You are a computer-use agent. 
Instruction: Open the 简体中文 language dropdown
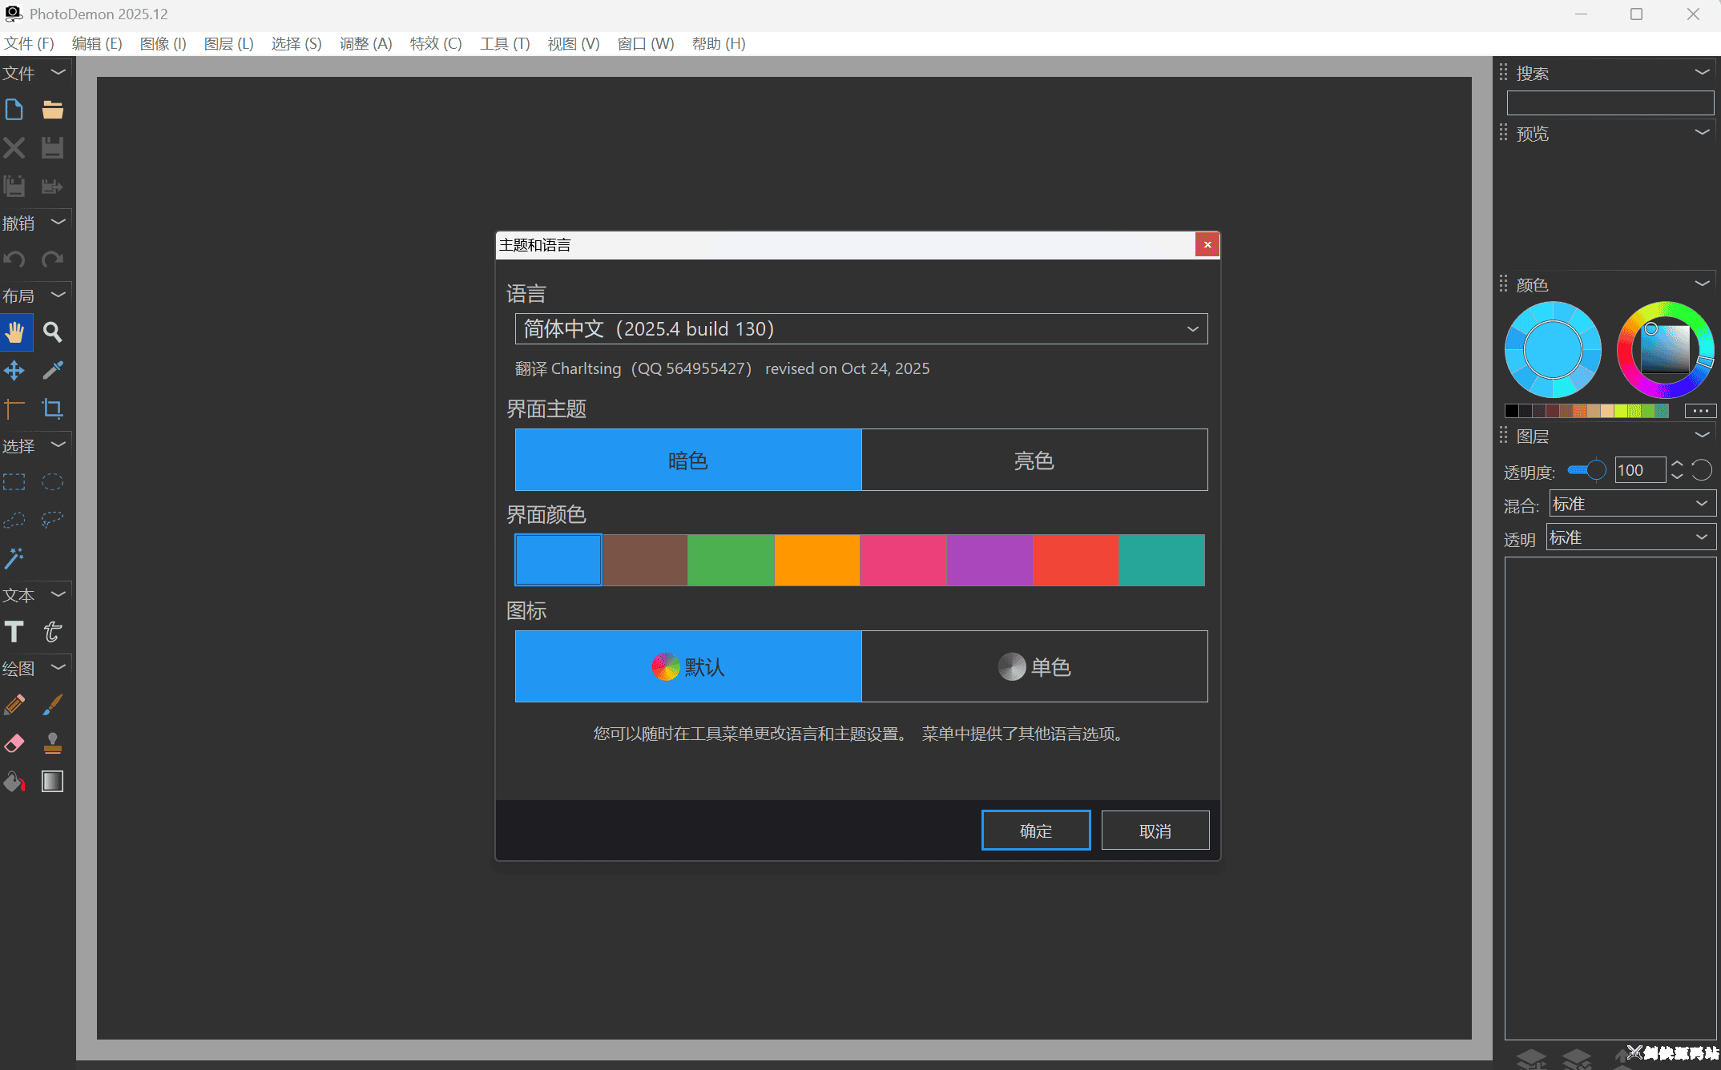861,329
